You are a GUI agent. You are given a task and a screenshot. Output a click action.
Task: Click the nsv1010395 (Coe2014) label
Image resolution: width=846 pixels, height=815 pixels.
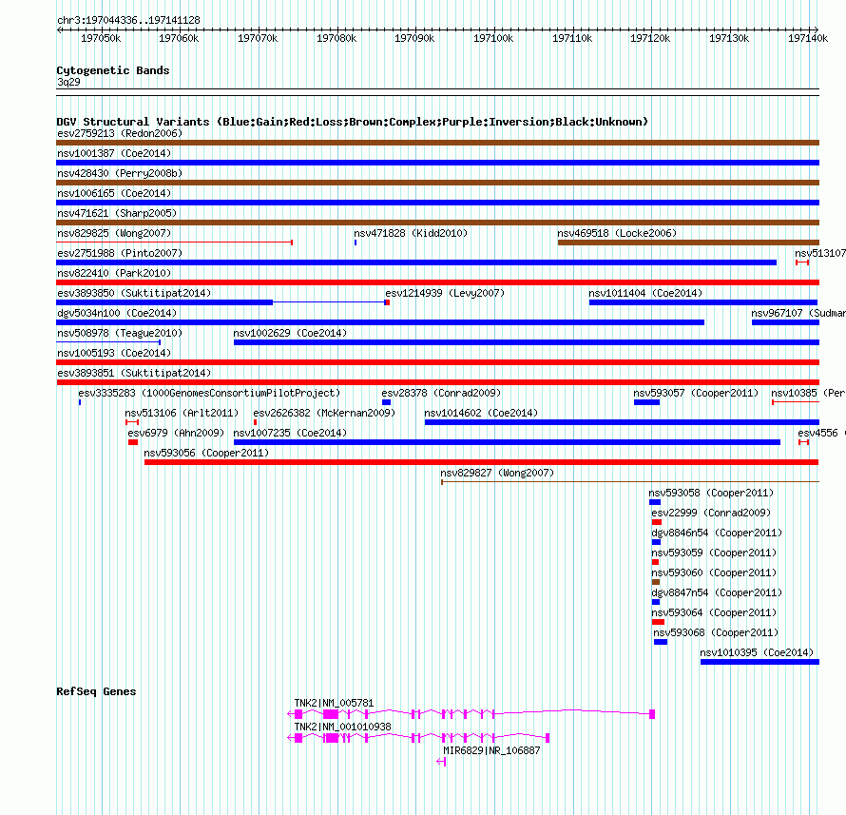pyautogui.click(x=757, y=652)
